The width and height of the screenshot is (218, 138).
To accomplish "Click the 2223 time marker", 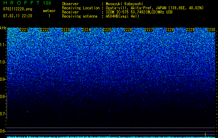I will [x=66, y=30].
